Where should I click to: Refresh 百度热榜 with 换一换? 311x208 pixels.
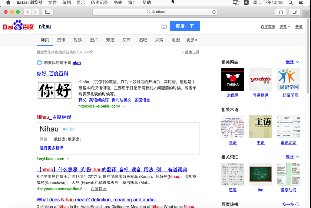click(291, 204)
